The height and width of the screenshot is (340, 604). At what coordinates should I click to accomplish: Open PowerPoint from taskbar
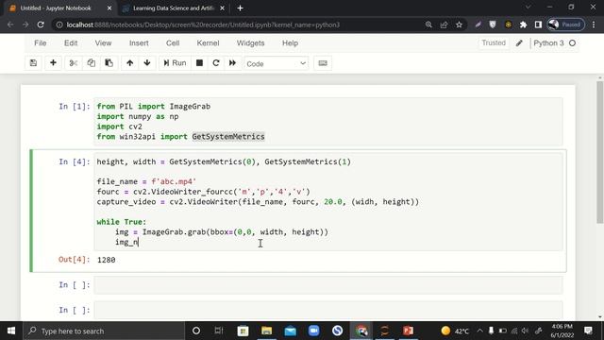408,331
